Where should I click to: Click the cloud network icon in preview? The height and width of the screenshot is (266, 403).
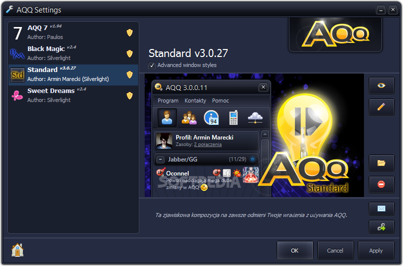[x=255, y=118]
